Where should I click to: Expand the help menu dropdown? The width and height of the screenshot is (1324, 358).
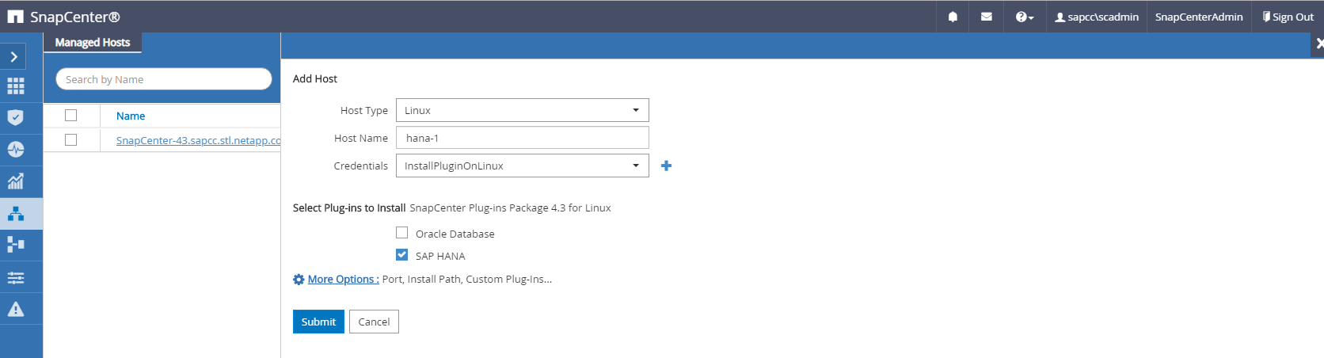tap(1024, 17)
